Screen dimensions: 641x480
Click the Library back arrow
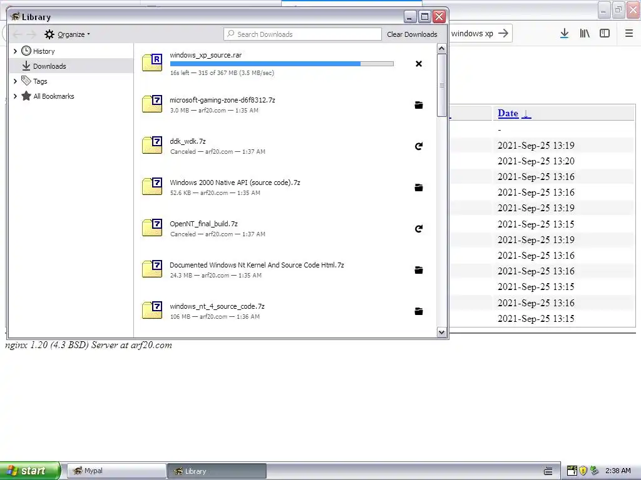(x=18, y=34)
